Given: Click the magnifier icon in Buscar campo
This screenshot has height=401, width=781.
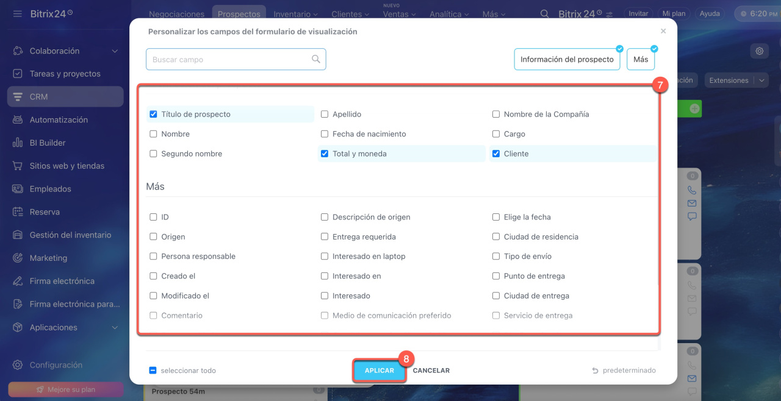Looking at the screenshot, I should [x=316, y=59].
